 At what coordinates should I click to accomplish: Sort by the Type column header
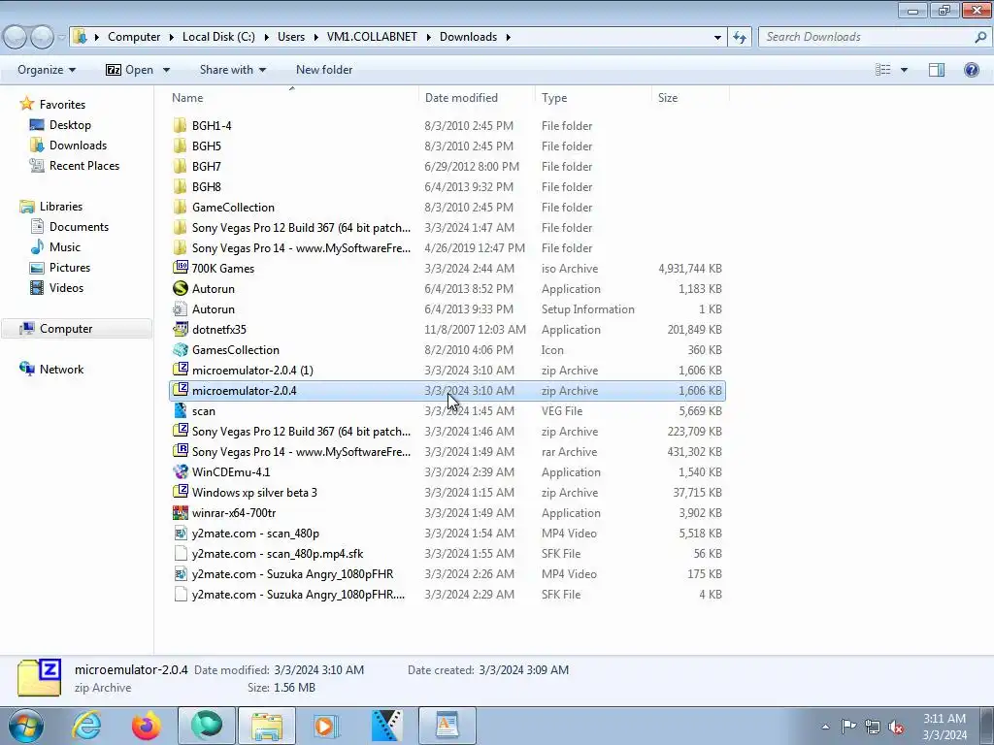(593, 98)
